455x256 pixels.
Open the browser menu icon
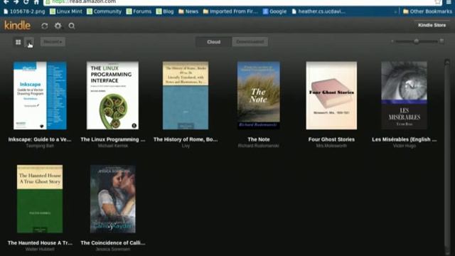pos(449,1)
